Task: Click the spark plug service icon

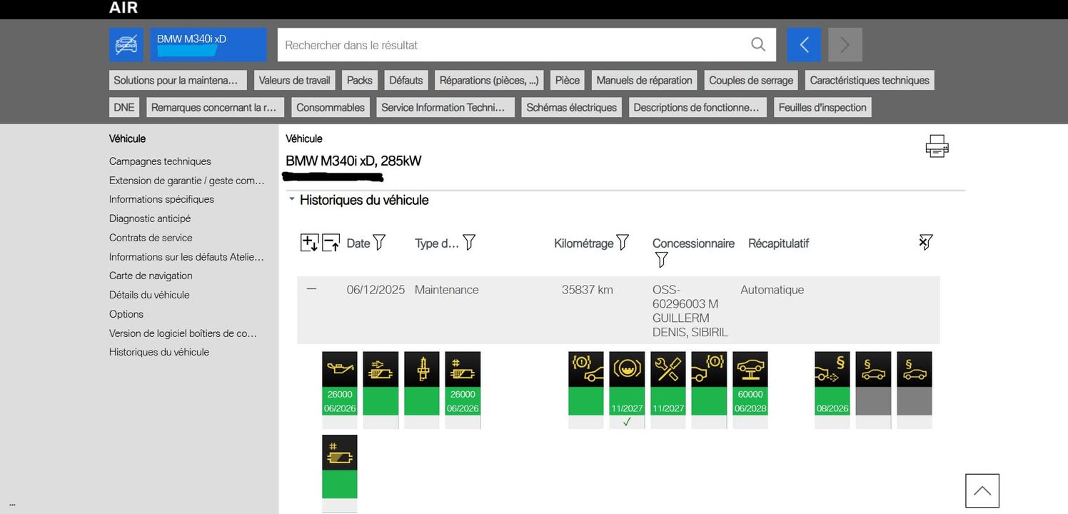Action: pos(422,369)
